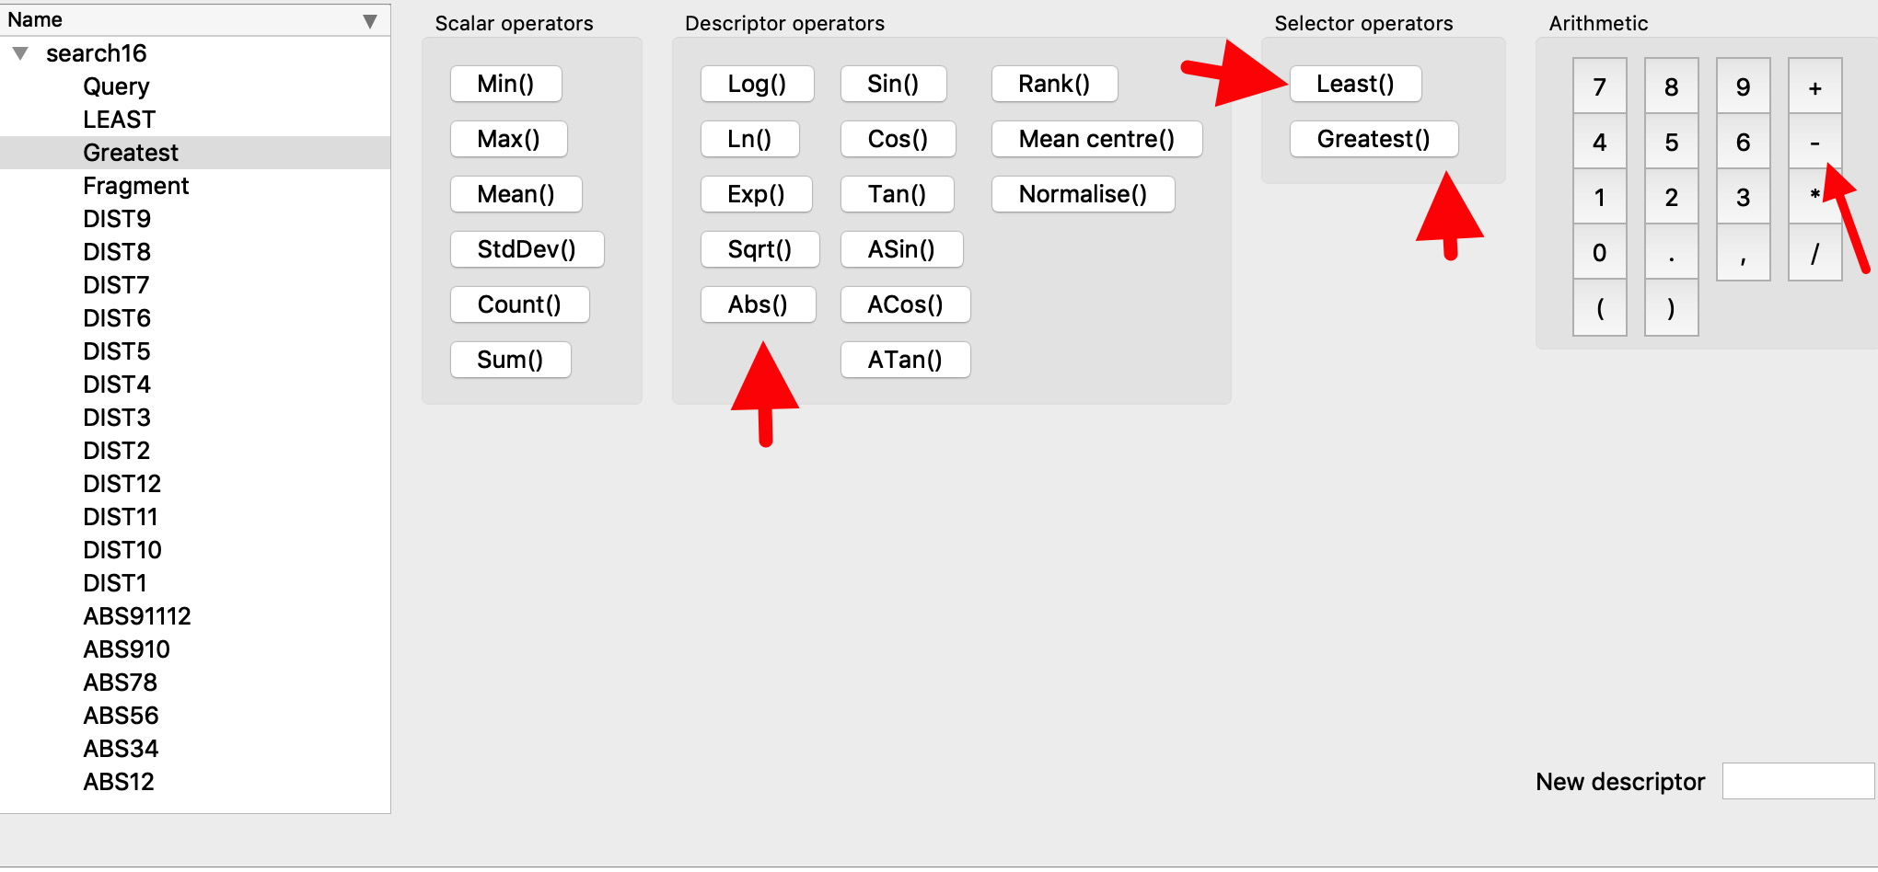1878x872 pixels.
Task: Collapse the search16 tree node
Action: 20,53
